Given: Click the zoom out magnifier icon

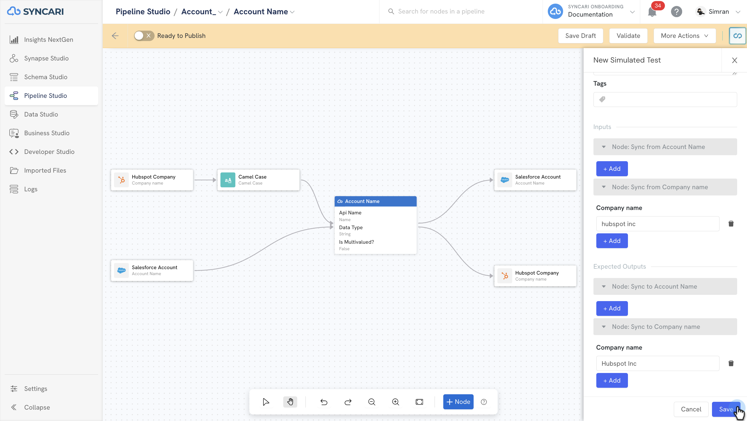Looking at the screenshot, I should pos(372,402).
